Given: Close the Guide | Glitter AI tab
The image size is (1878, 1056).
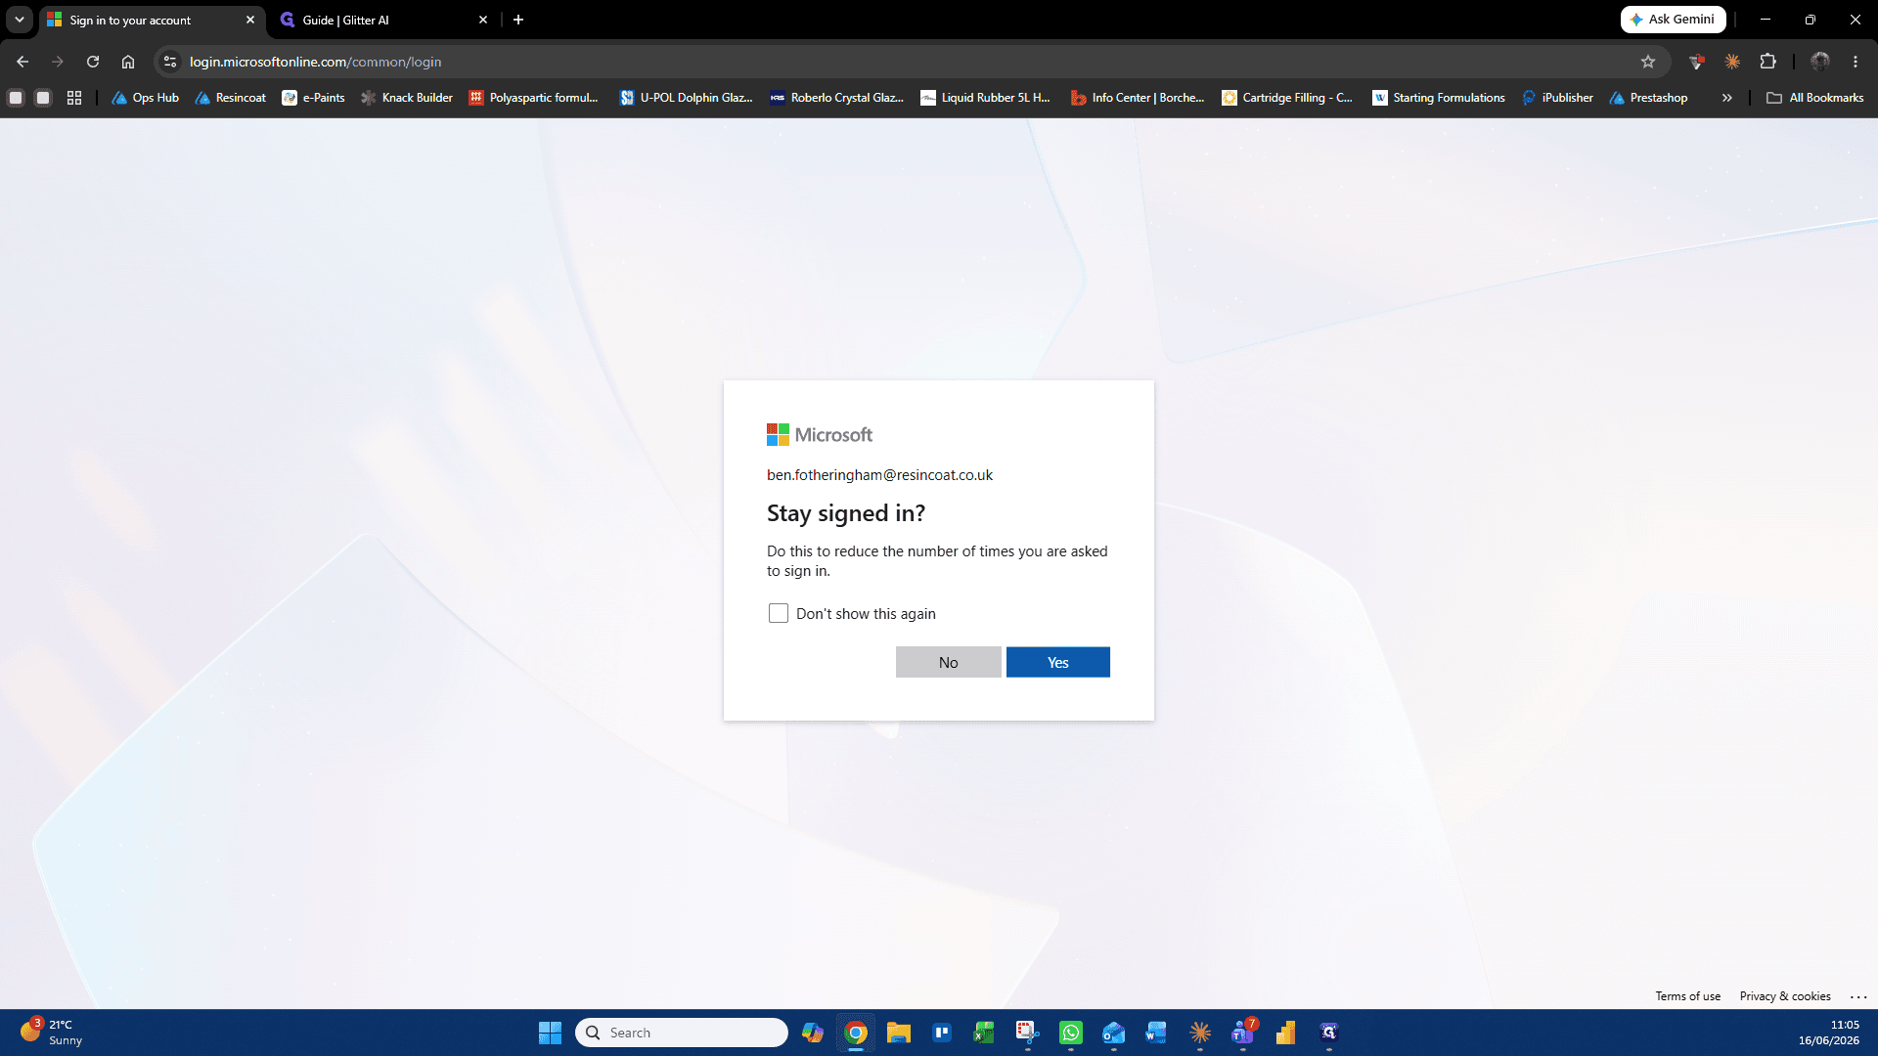Looking at the screenshot, I should (x=483, y=20).
